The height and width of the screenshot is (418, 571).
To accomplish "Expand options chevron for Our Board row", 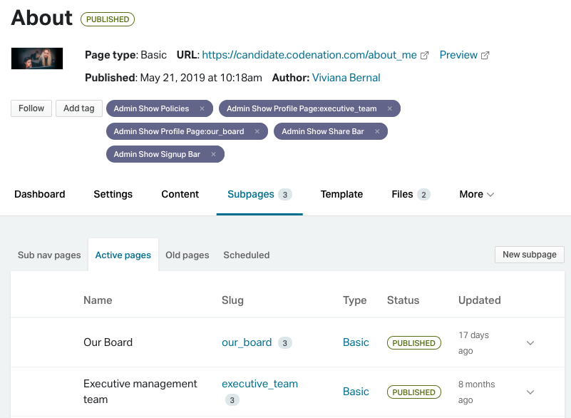I will pos(530,343).
